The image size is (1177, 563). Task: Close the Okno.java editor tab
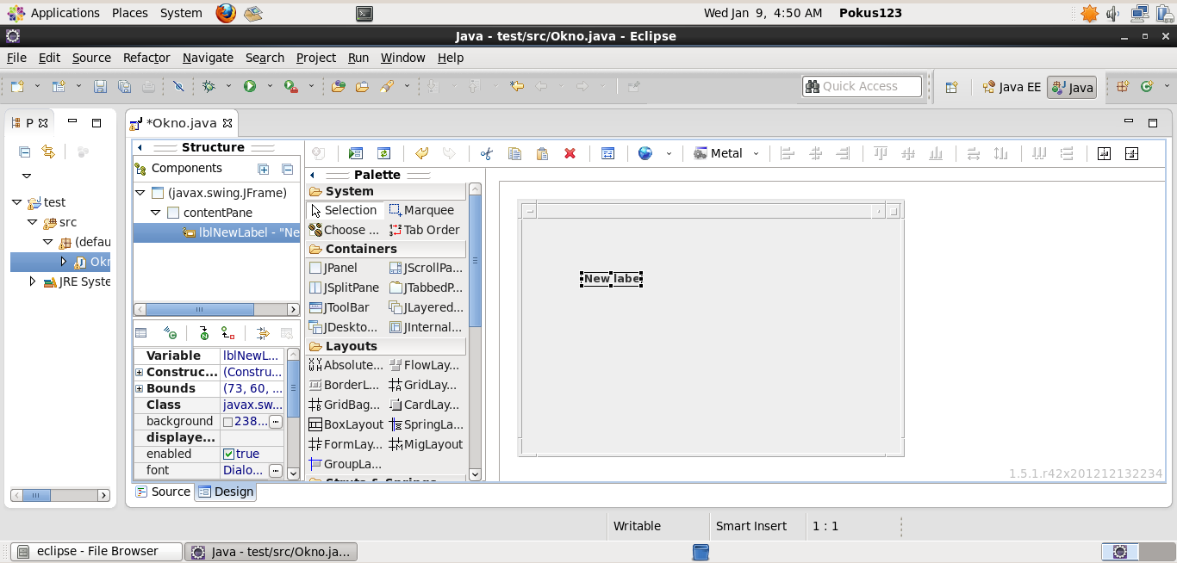[227, 123]
